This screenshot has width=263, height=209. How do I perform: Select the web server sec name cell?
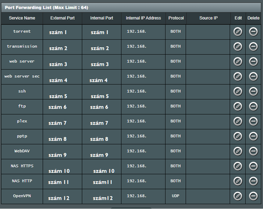coord(22,77)
